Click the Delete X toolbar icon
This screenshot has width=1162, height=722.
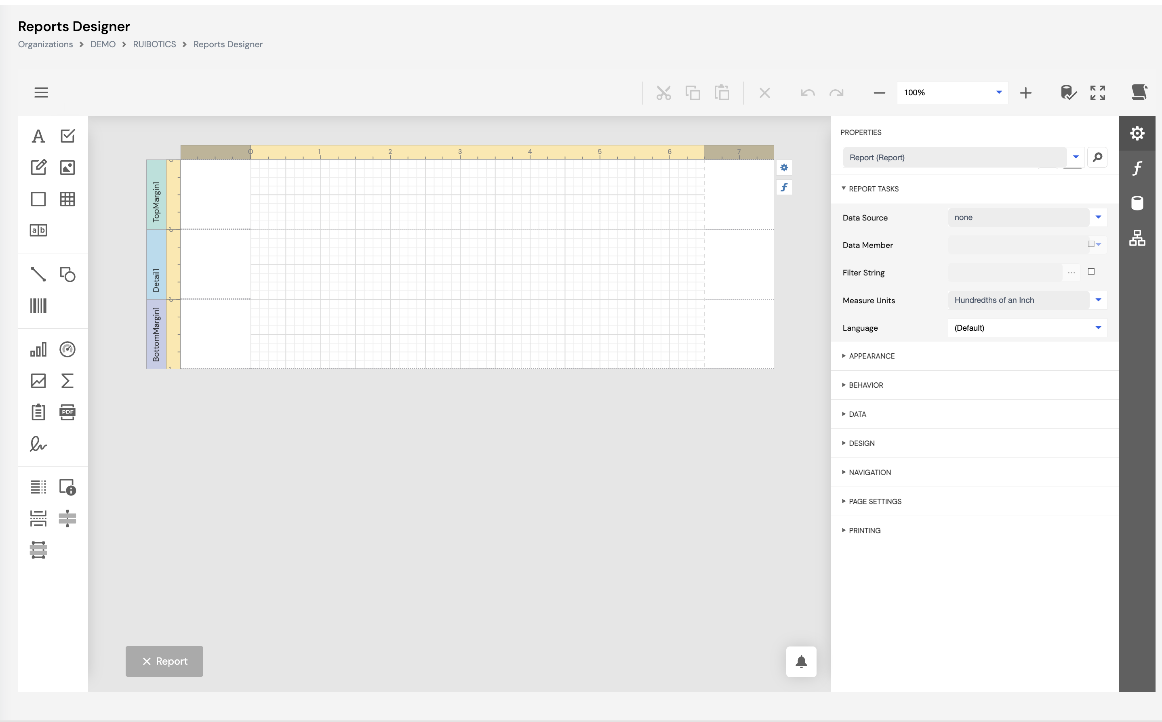tap(764, 92)
